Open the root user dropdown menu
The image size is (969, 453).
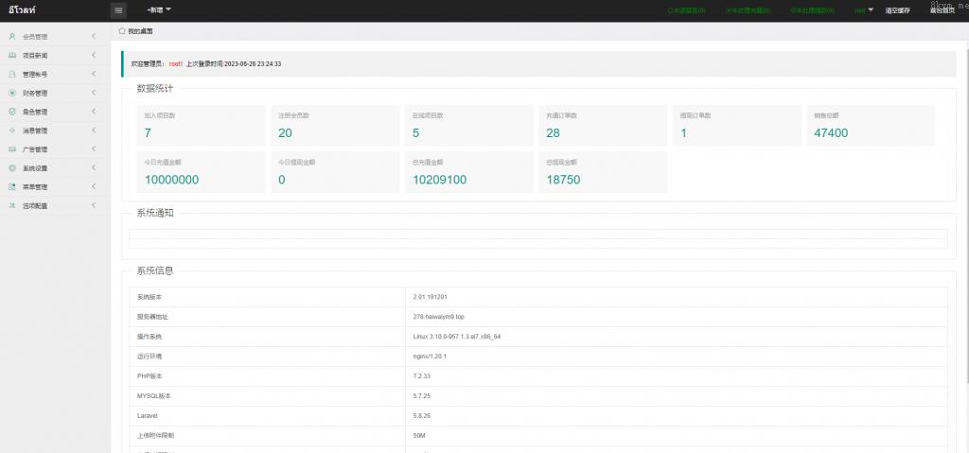coord(864,10)
